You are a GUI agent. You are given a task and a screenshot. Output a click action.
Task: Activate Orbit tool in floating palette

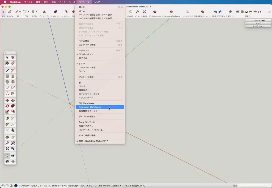pyautogui.click(x=7, y=137)
